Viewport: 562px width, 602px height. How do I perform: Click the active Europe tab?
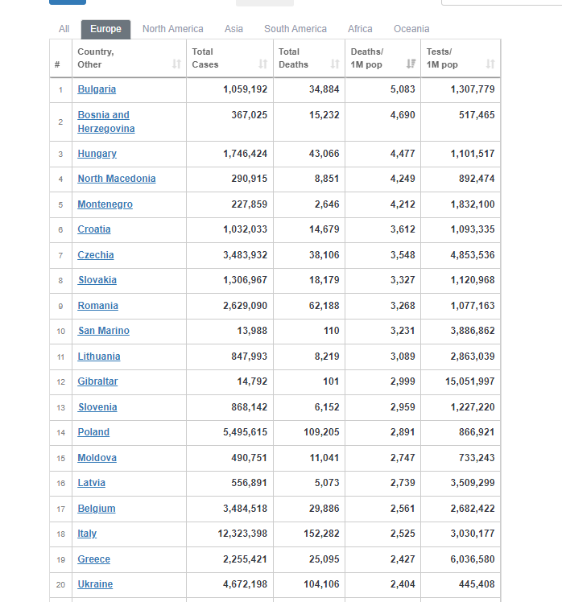[105, 29]
